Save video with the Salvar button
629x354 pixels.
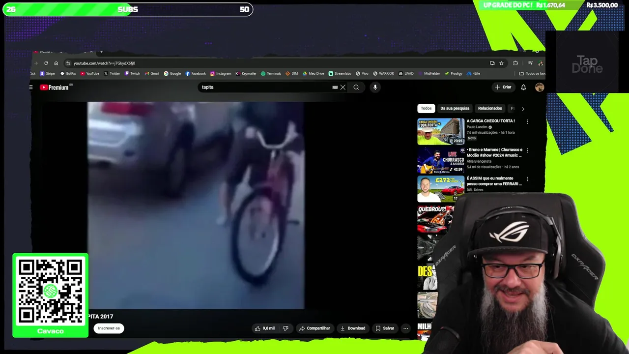385,328
